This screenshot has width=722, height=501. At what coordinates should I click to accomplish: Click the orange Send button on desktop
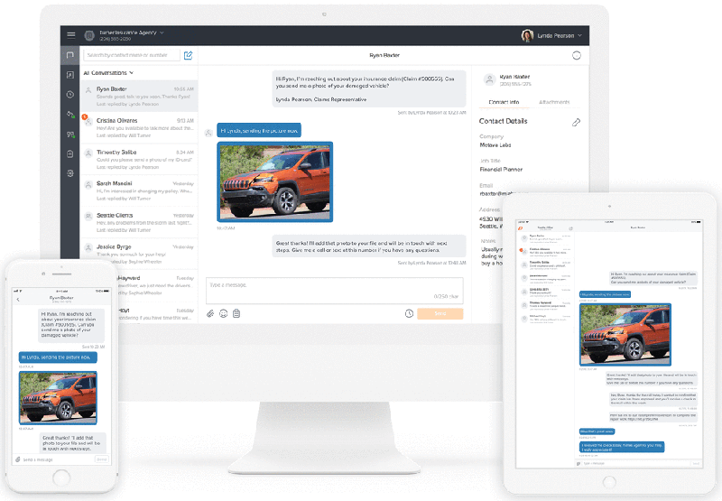(x=440, y=313)
